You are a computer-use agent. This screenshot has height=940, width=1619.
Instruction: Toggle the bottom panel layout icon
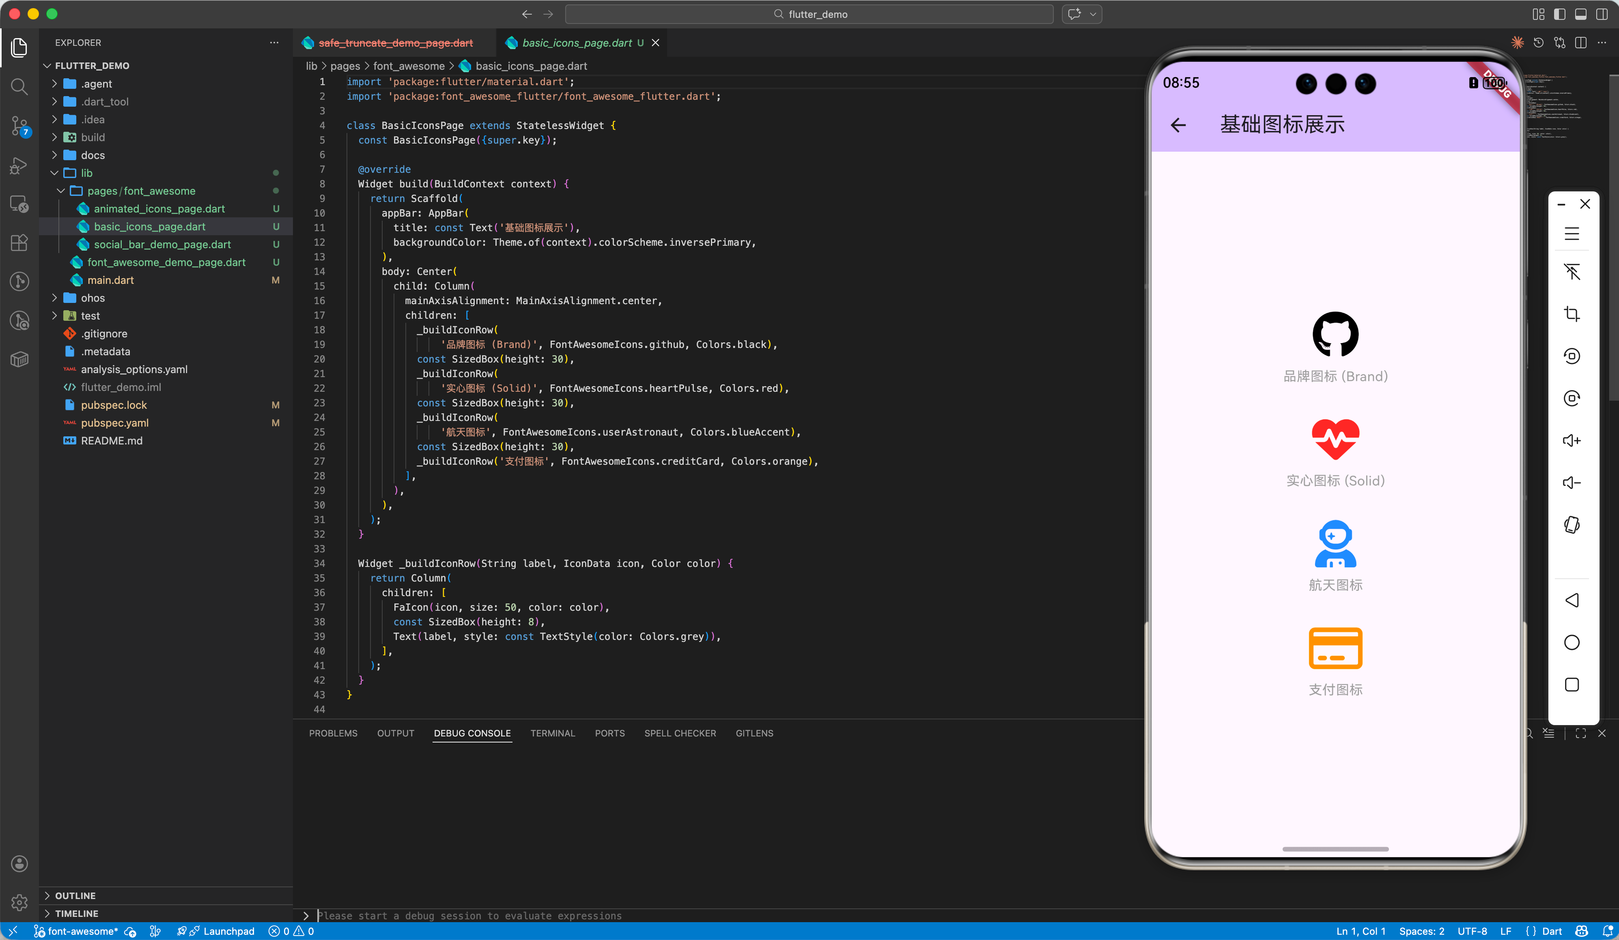pyautogui.click(x=1581, y=14)
